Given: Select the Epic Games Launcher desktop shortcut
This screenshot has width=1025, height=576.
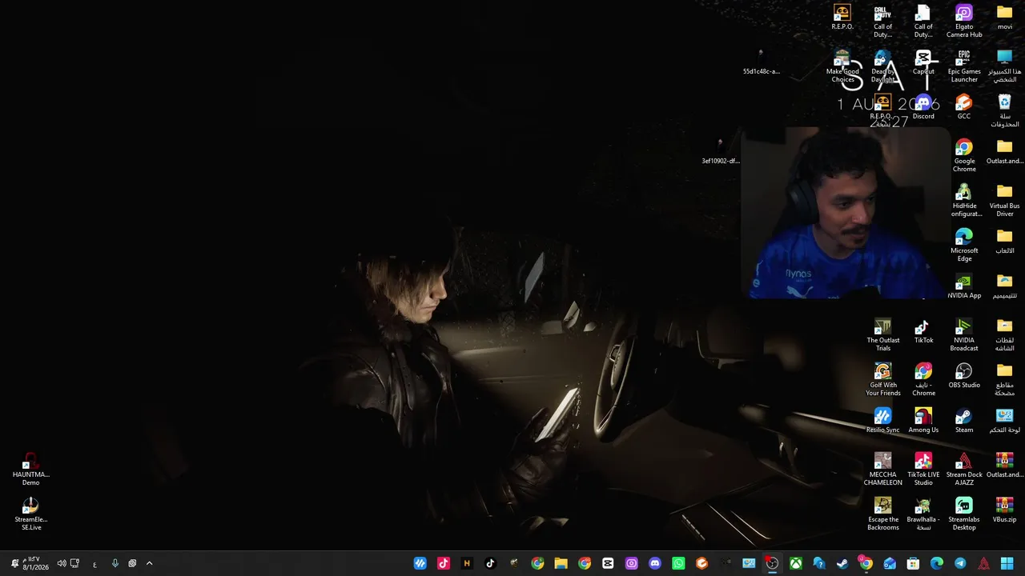Looking at the screenshot, I should tap(964, 66).
